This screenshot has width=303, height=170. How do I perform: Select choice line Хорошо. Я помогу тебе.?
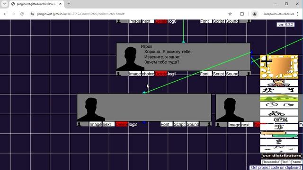point(168,51)
